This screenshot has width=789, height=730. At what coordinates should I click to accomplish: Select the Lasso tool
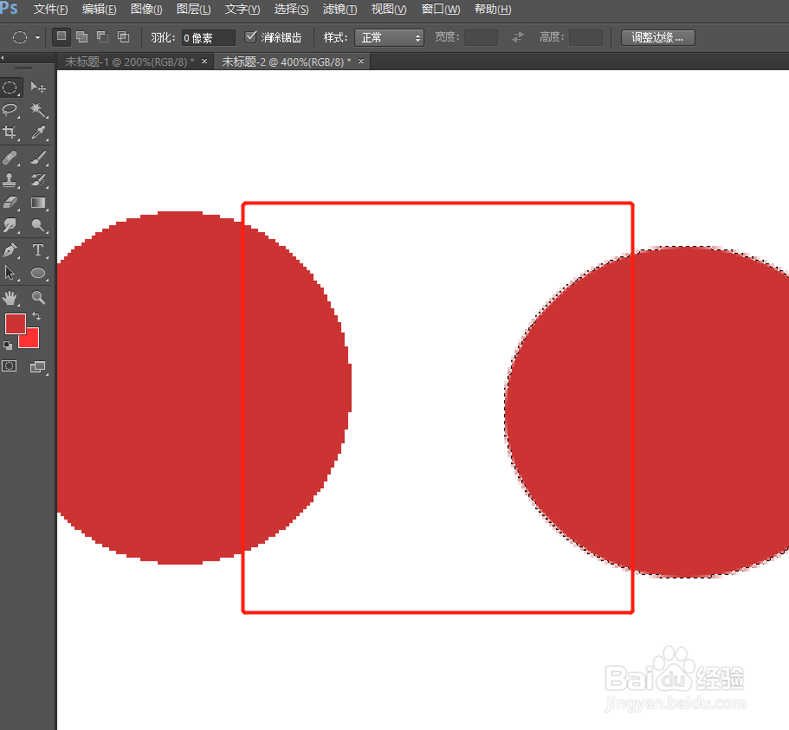[10, 110]
